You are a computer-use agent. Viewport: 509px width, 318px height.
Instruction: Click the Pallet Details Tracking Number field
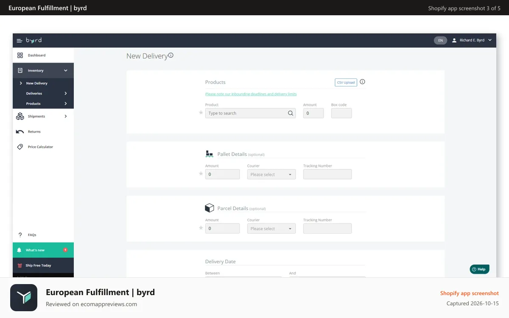coord(327,174)
